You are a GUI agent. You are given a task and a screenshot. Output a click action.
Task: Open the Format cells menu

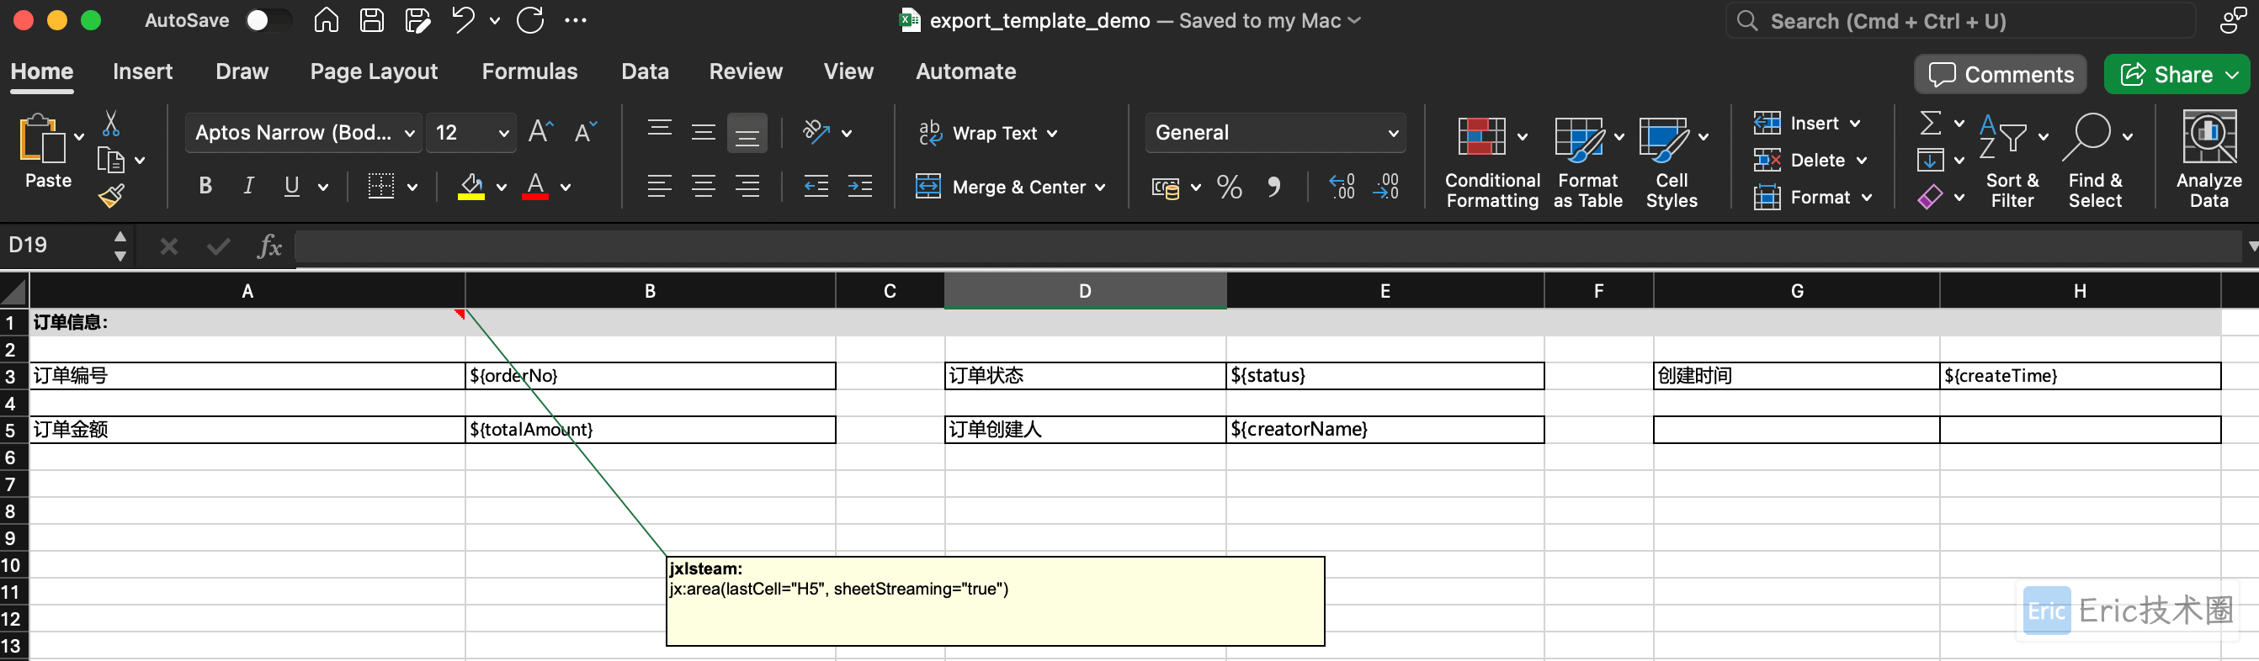click(1812, 198)
